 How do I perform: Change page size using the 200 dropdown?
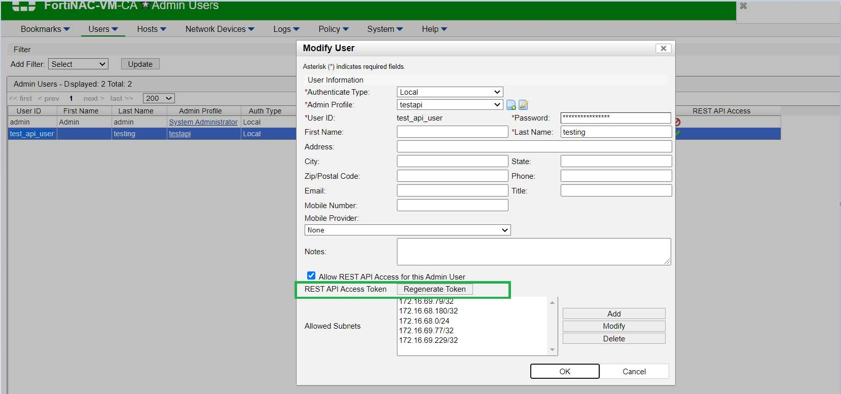point(159,98)
